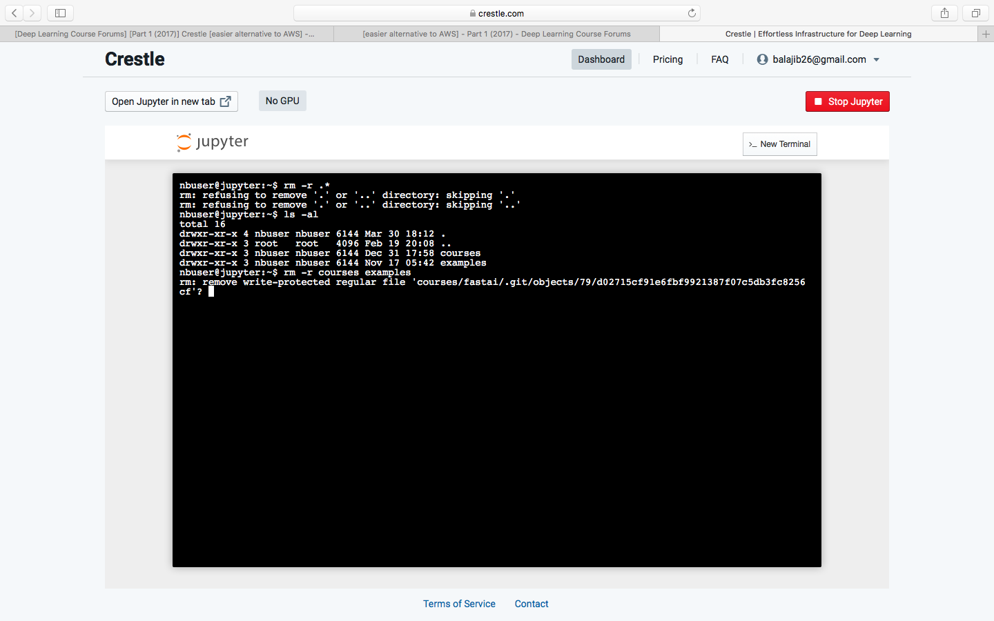Add a new tab with plus icon
The image size is (994, 621).
click(x=986, y=34)
